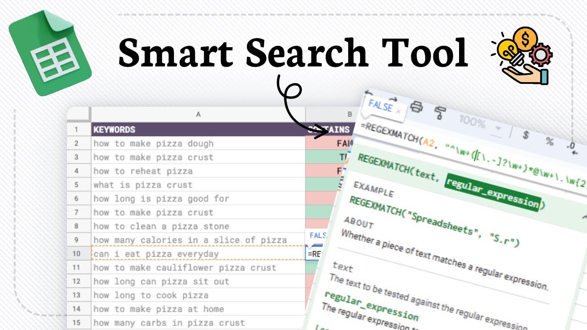Select cell 'how long can pizza sit out'

[198, 281]
